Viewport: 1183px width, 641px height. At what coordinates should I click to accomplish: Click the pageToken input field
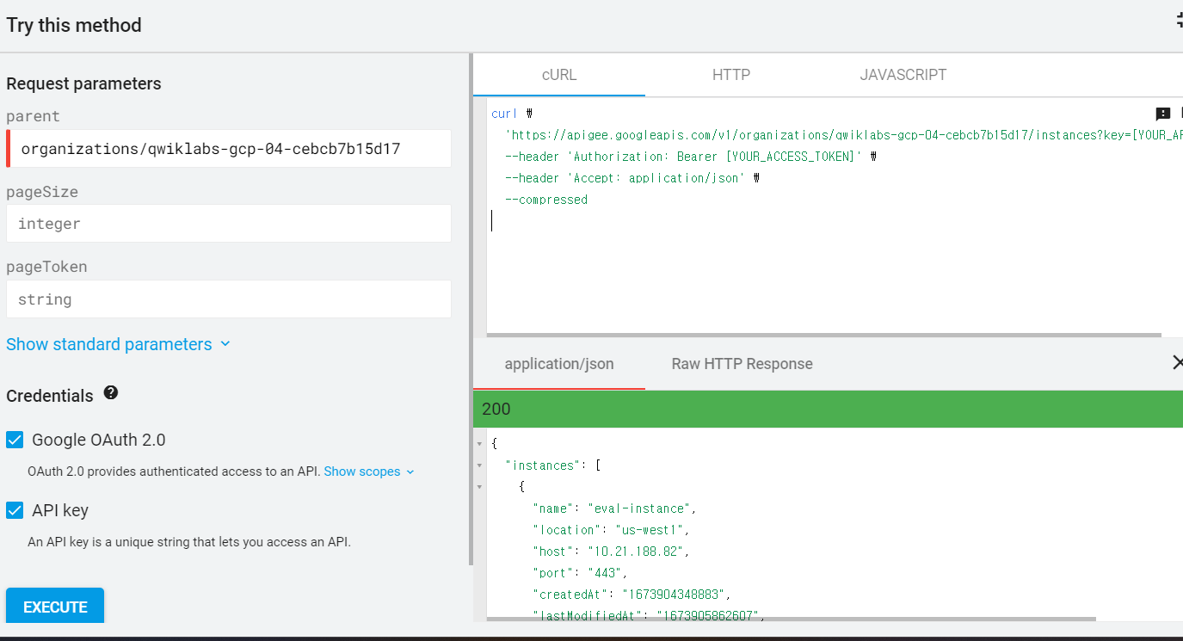coord(229,299)
